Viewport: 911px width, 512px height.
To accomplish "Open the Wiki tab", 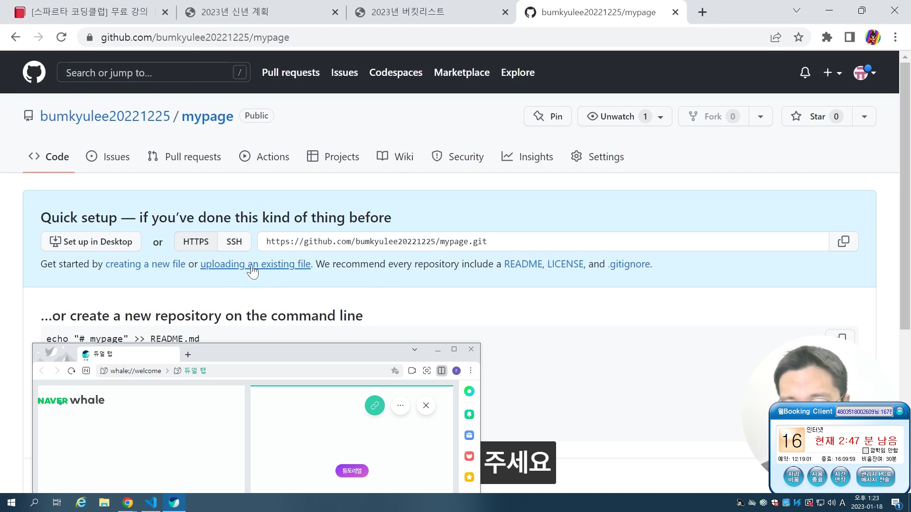I will 395,156.
